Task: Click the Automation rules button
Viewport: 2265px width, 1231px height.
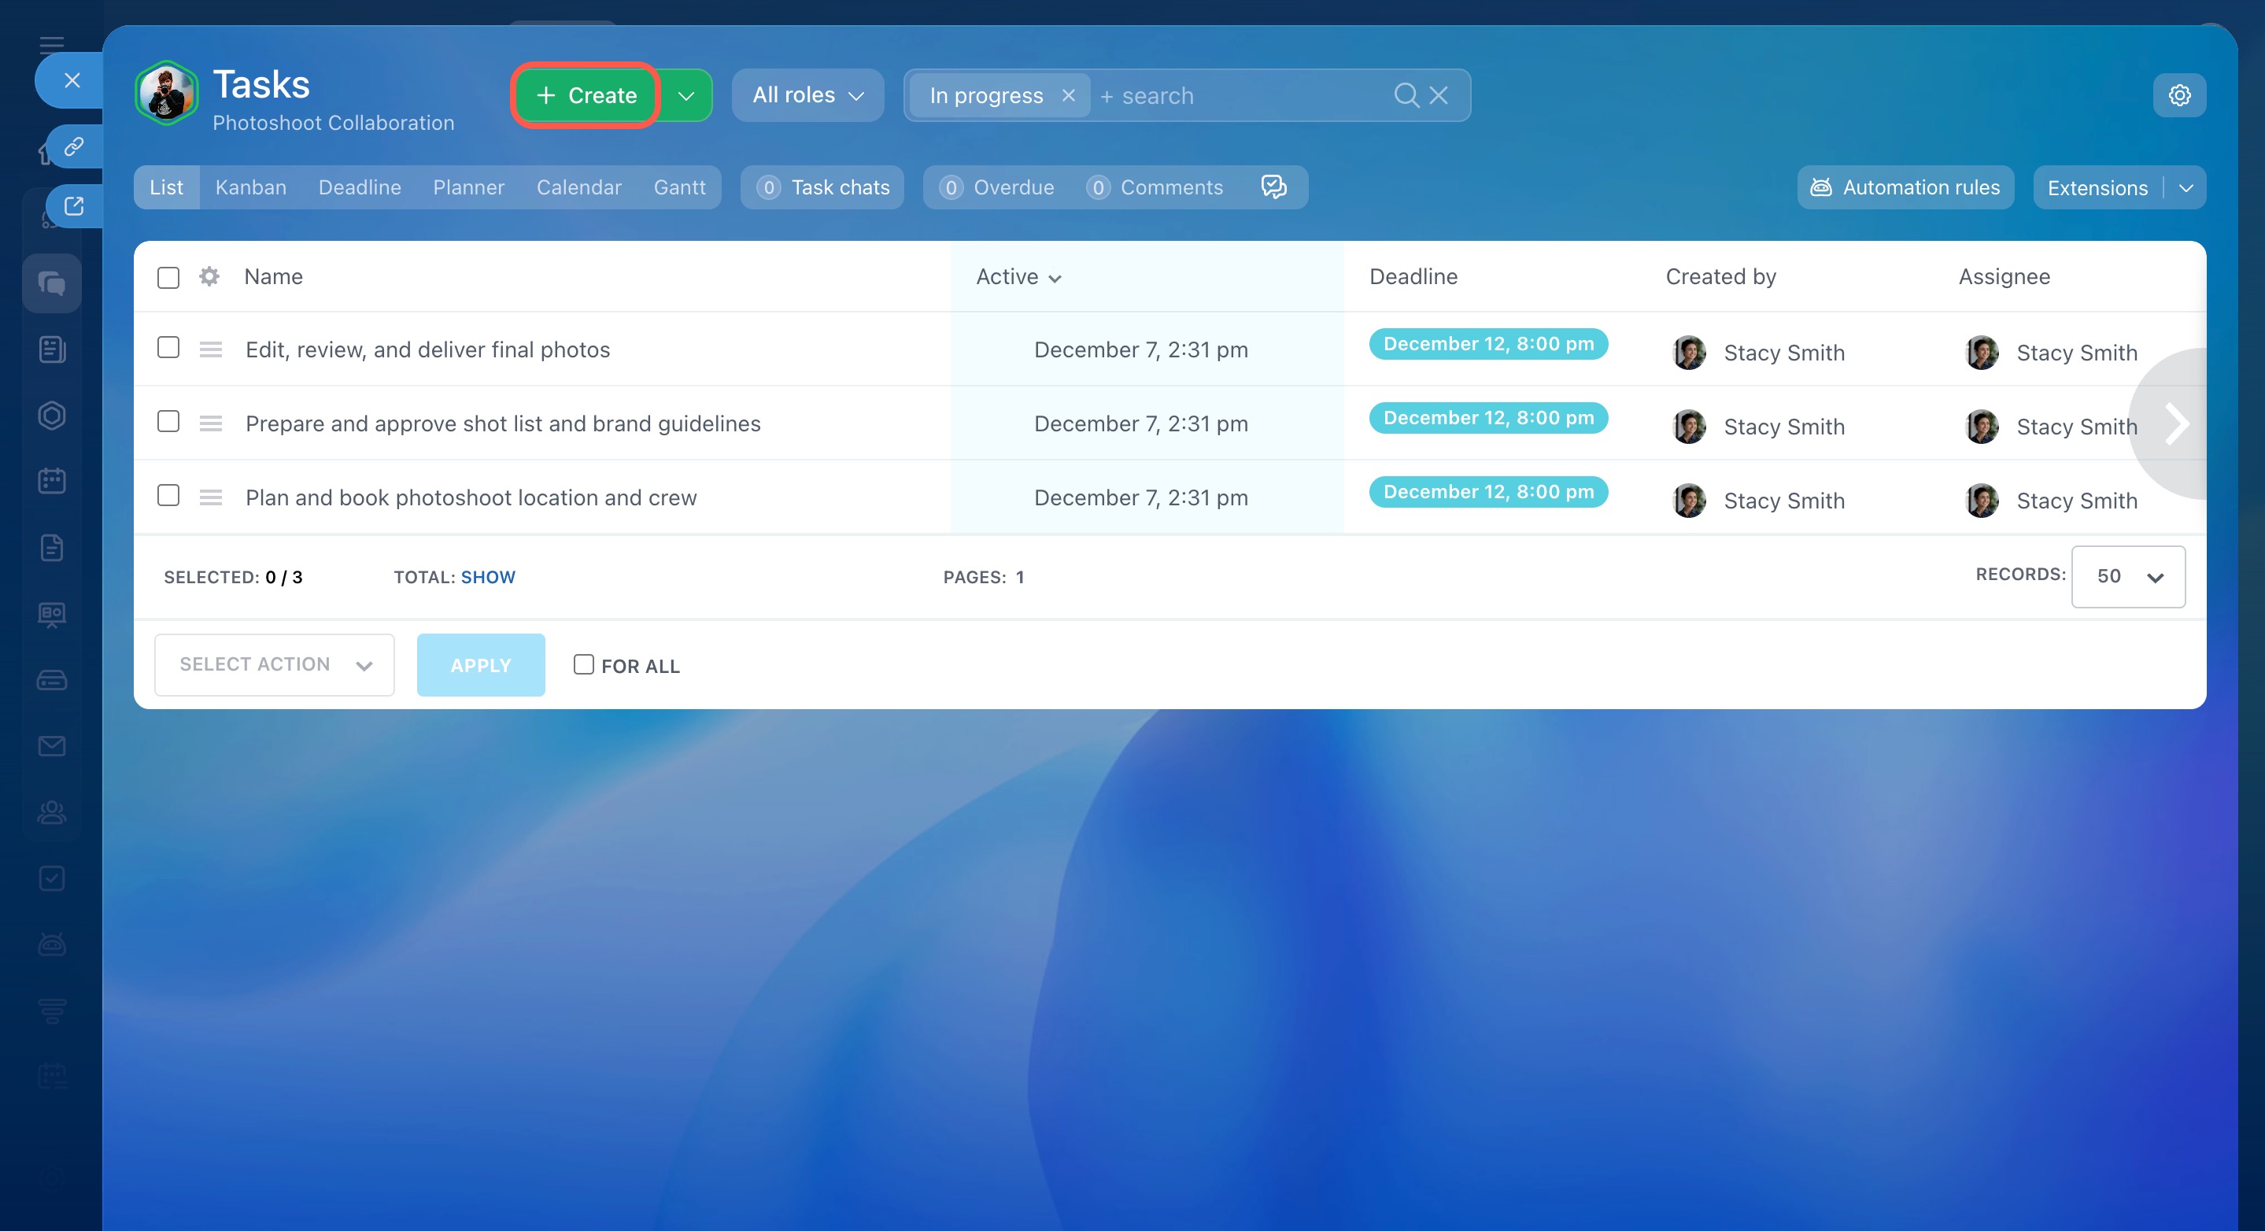Action: [x=1905, y=187]
